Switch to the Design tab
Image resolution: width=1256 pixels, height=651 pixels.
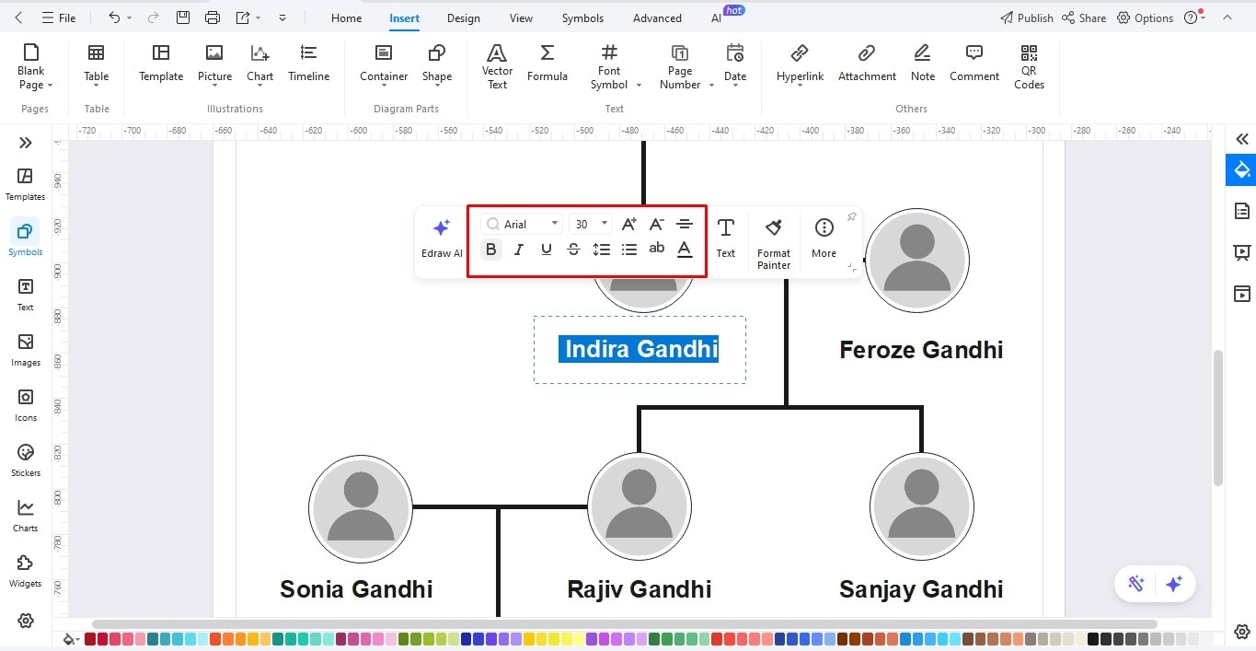463,17
